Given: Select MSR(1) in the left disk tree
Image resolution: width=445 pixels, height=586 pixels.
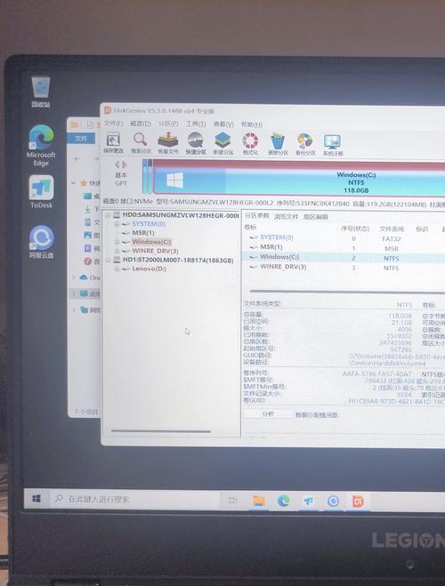Looking at the screenshot, I should point(143,233).
